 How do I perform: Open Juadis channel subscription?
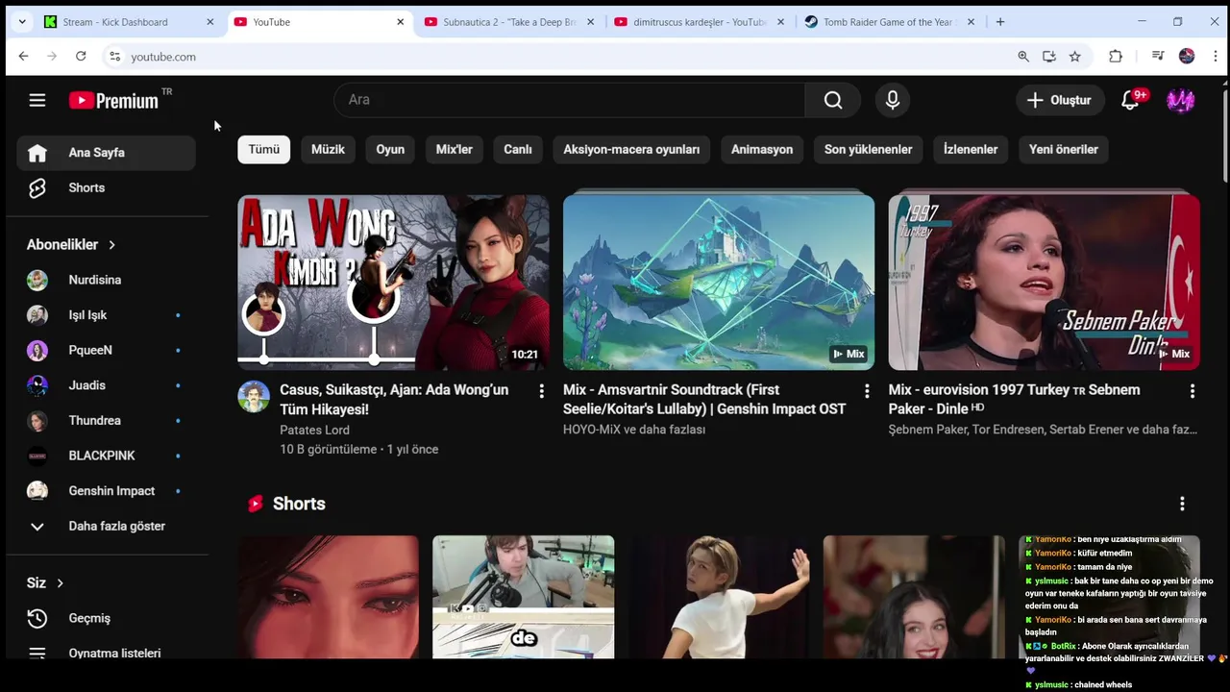click(x=106, y=385)
